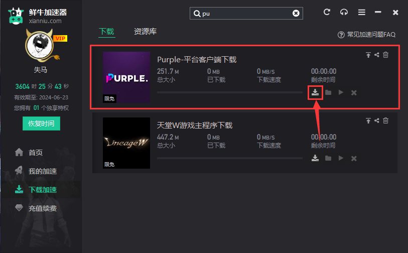Viewport: 408px width, 253px height.
Task: Click expiry text 有效期至: 2024-06-23
Action: click(41, 97)
